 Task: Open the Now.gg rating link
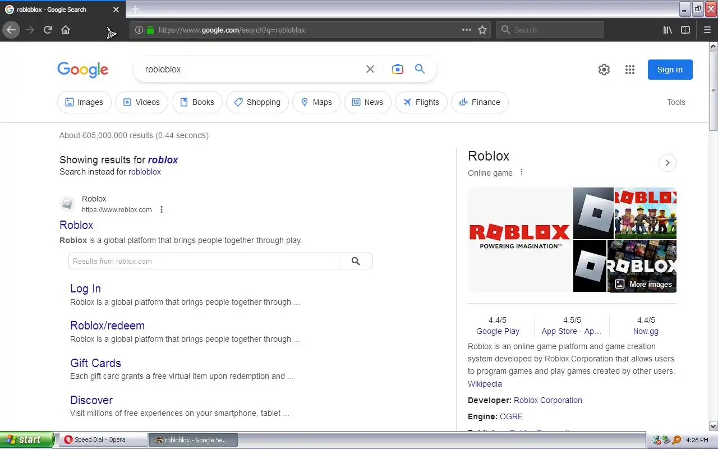click(x=646, y=331)
